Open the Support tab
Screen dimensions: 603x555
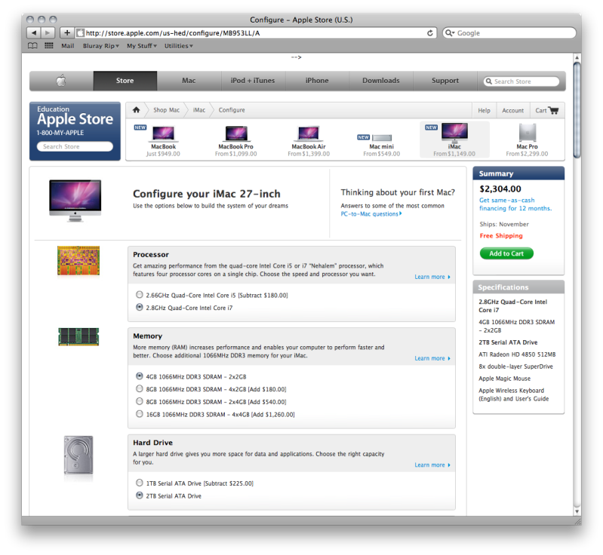pos(445,81)
